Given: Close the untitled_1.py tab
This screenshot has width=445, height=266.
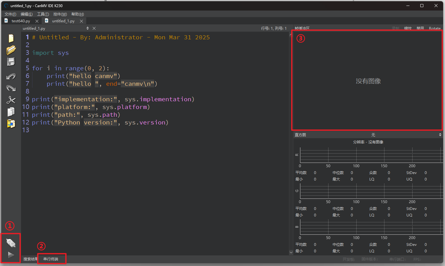Looking at the screenshot, I should [x=82, y=21].
